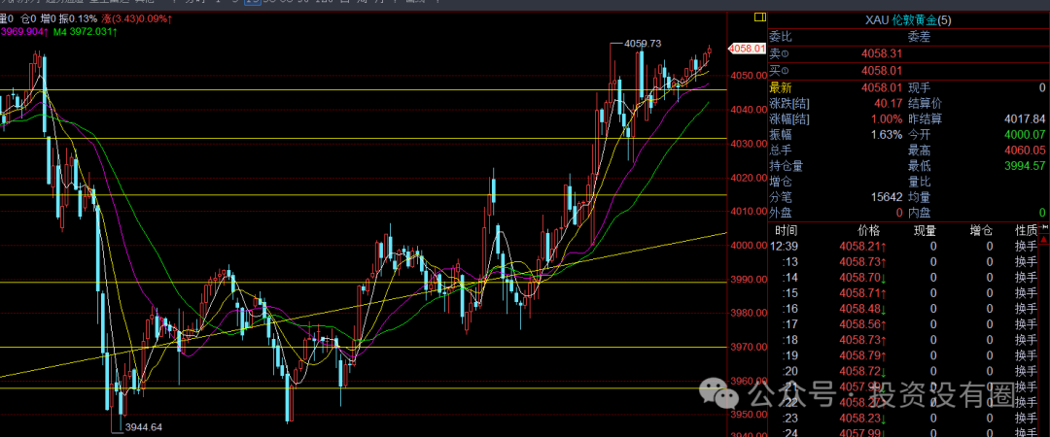
Task: Select the 外盘 label
Action: (x=780, y=213)
